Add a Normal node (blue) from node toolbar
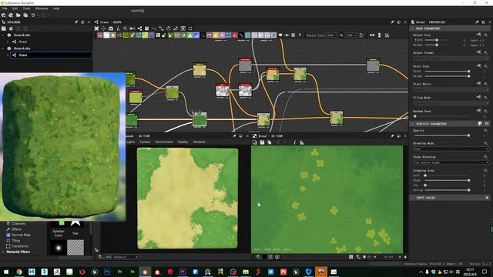The width and height of the screenshot is (493, 277). click(196, 35)
